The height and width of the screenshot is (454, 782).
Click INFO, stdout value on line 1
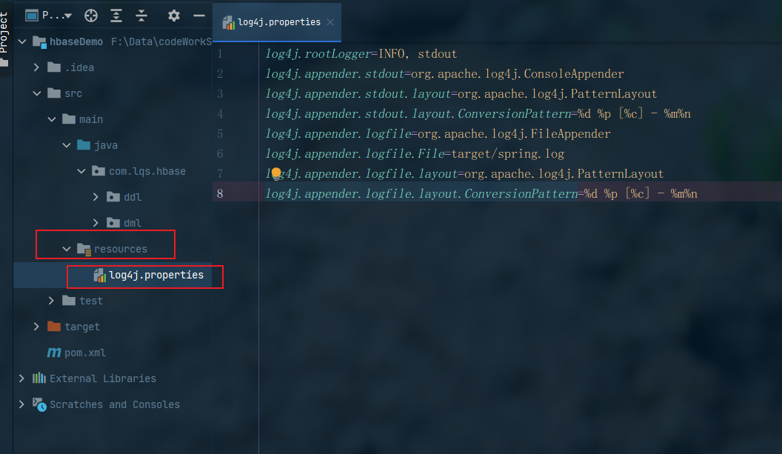[418, 54]
